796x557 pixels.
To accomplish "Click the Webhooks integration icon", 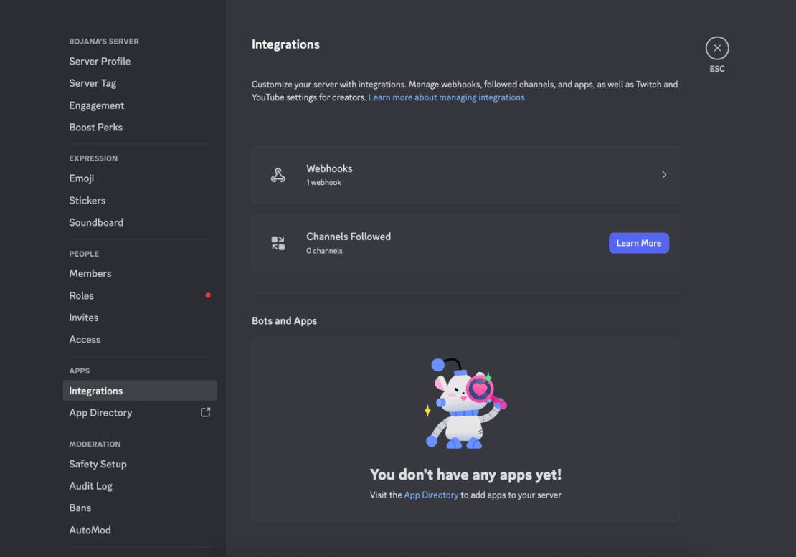I will [x=278, y=174].
